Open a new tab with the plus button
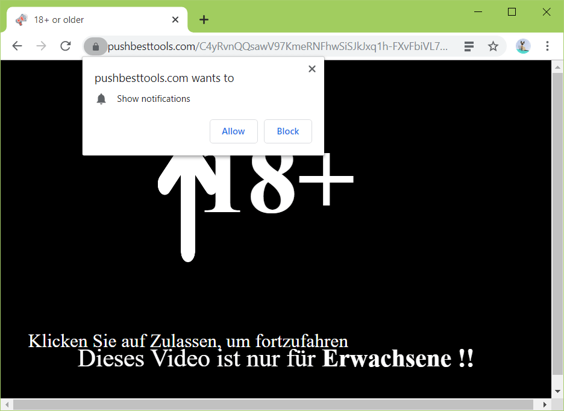Image resolution: width=564 pixels, height=411 pixels. click(x=204, y=20)
